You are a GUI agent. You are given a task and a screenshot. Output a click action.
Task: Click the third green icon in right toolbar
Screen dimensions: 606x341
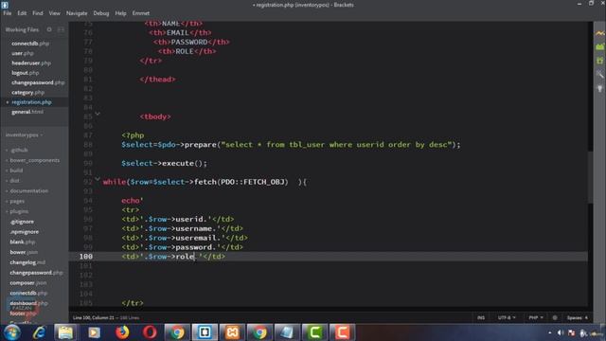(599, 61)
